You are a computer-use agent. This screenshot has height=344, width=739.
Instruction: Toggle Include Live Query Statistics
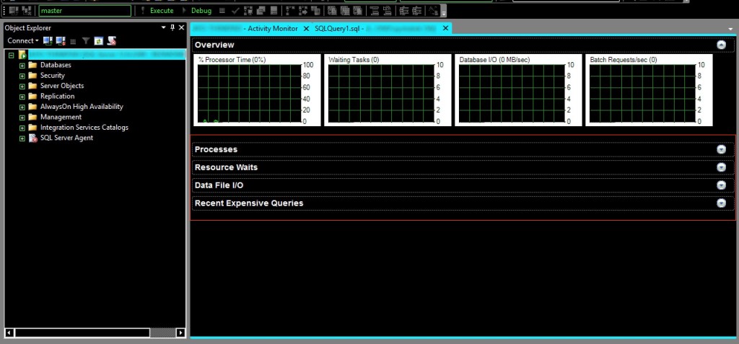[x=303, y=10]
